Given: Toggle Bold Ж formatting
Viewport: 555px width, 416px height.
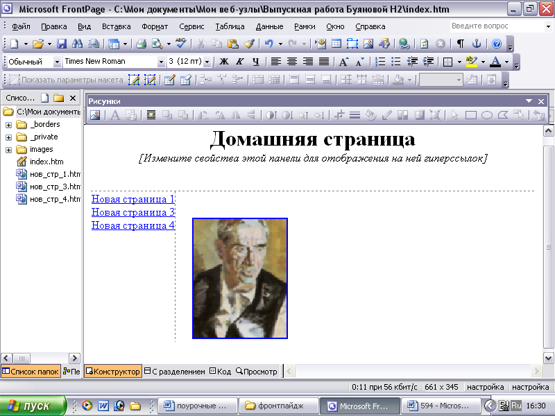Looking at the screenshot, I should 224,62.
